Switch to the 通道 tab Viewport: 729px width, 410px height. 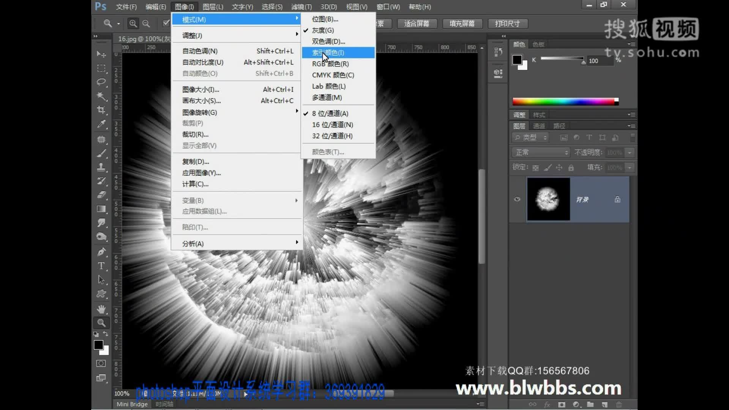pos(539,126)
